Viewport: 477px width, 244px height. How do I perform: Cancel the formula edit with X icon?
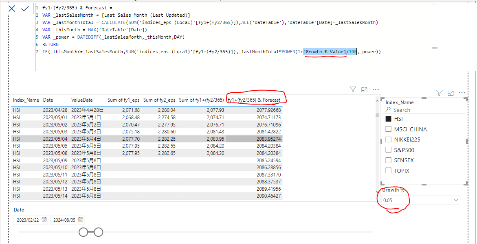[12, 9]
